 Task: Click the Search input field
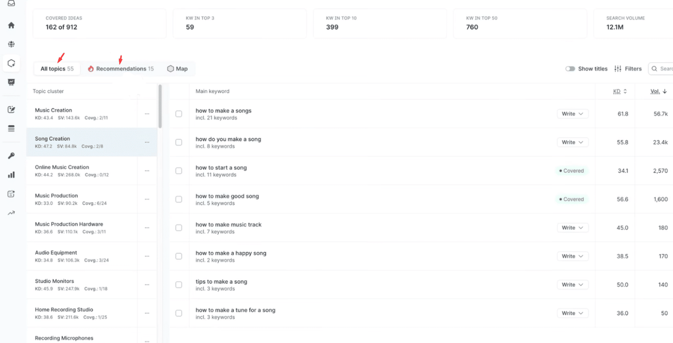665,69
